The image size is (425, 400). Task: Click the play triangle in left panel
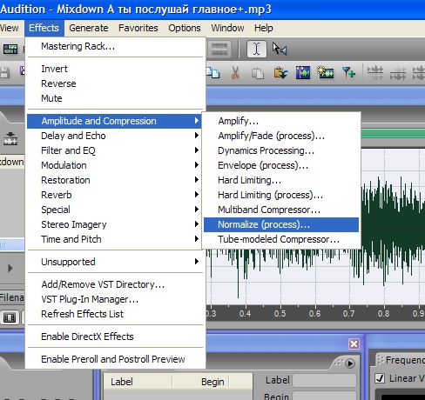tap(10, 269)
